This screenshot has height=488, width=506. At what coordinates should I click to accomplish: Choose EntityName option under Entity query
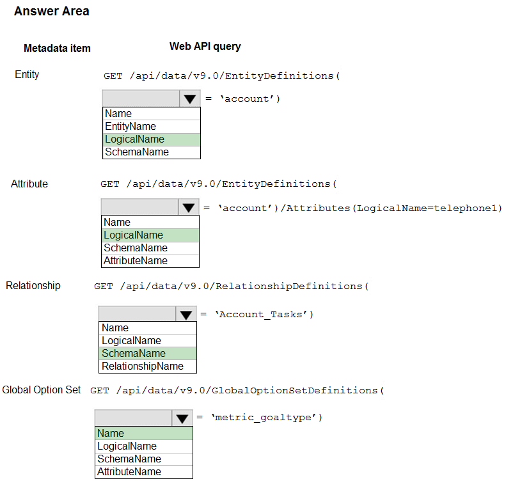pyautogui.click(x=152, y=127)
